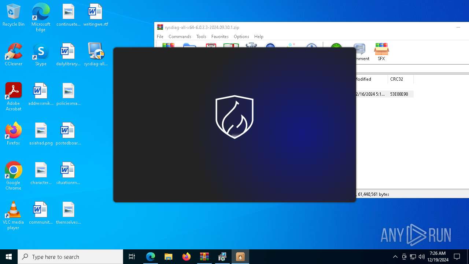Open the Adobe Acrobat desktop shortcut

(14, 97)
